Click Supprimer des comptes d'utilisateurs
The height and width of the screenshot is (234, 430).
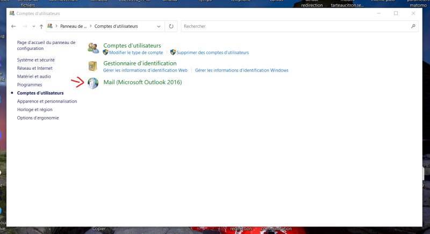[212, 53]
